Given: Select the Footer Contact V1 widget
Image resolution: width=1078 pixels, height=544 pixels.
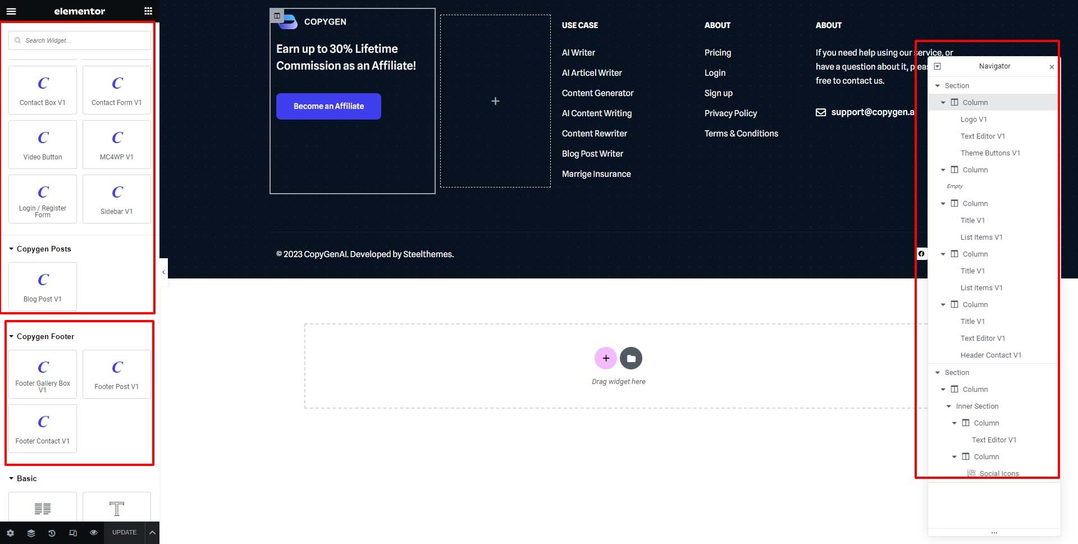Looking at the screenshot, I should [x=43, y=429].
